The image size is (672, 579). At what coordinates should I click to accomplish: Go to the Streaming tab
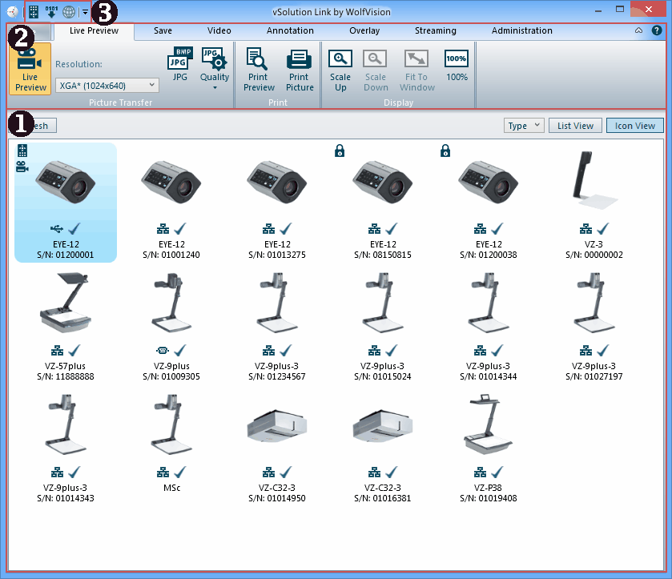point(436,31)
